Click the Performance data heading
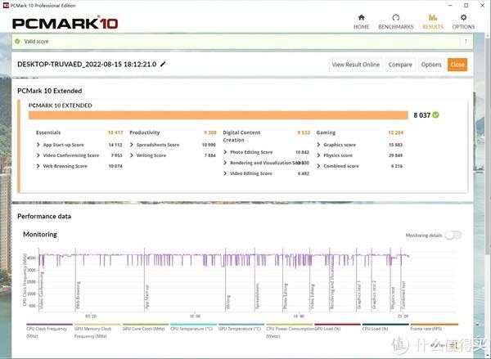The width and height of the screenshot is (491, 359). (44, 216)
